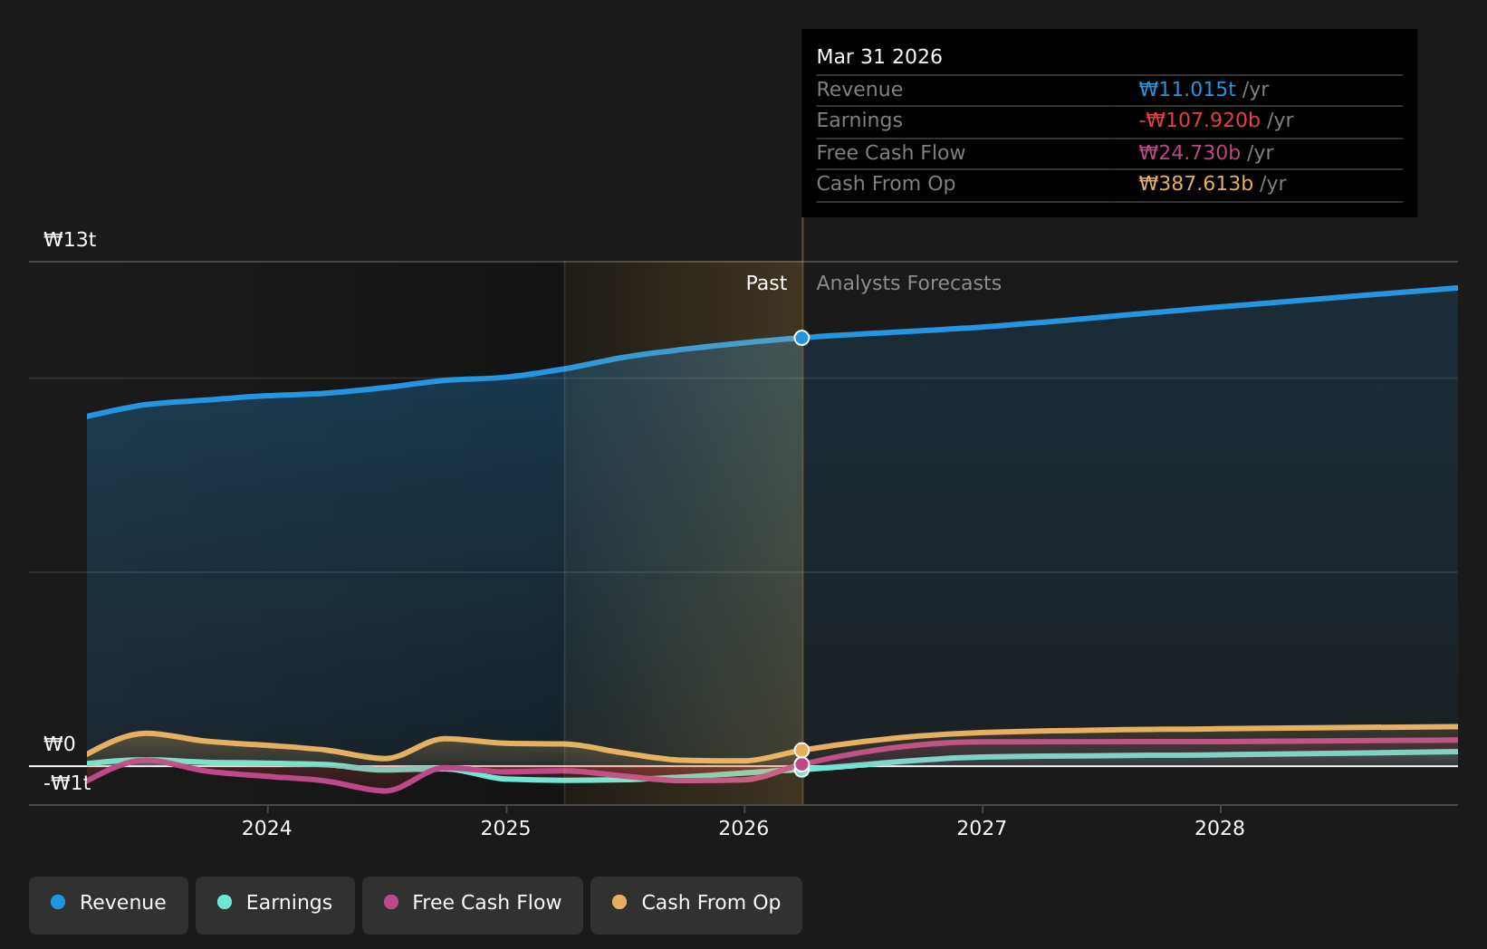Click the 2024 x-axis label
This screenshot has width=1487, height=949.
pyautogui.click(x=267, y=829)
